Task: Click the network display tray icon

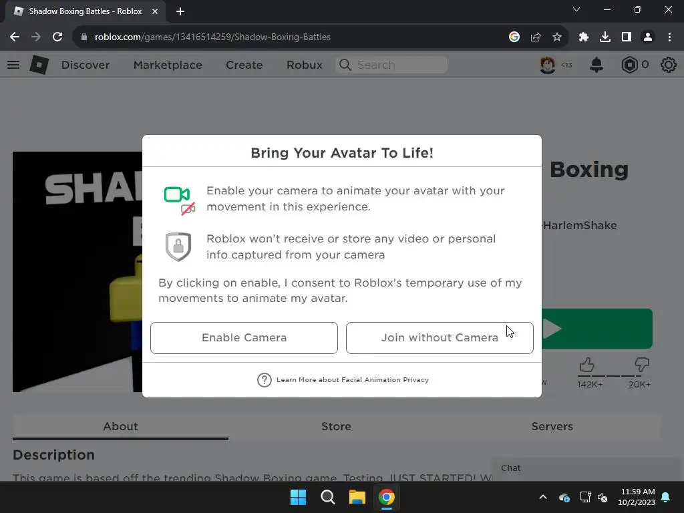Action: (585, 497)
